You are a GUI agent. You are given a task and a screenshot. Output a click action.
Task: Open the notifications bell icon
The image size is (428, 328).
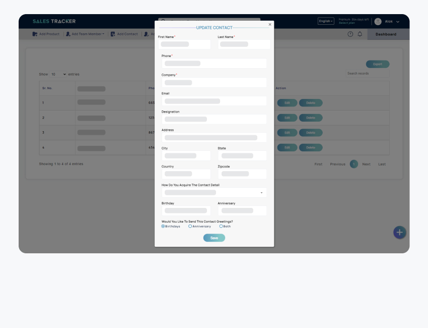tap(360, 34)
